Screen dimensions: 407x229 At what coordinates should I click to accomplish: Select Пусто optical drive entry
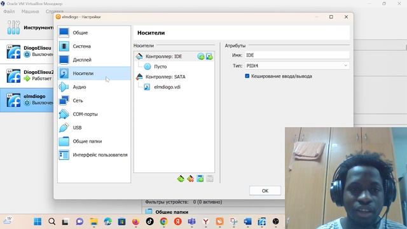160,66
